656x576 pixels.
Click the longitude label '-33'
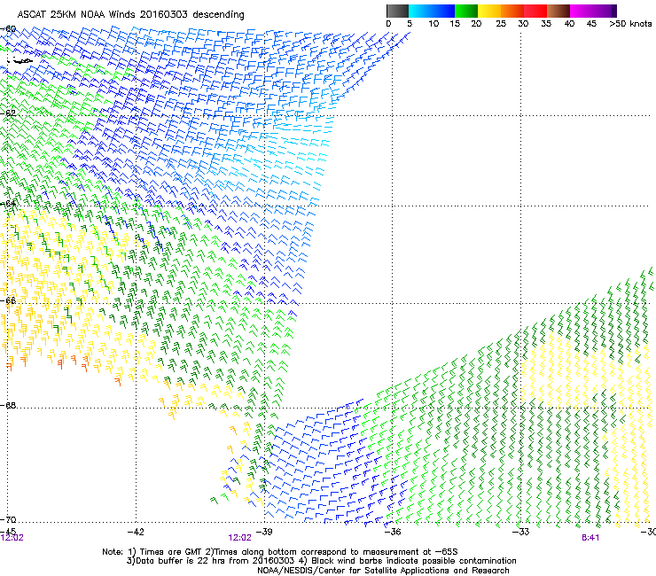[521, 532]
